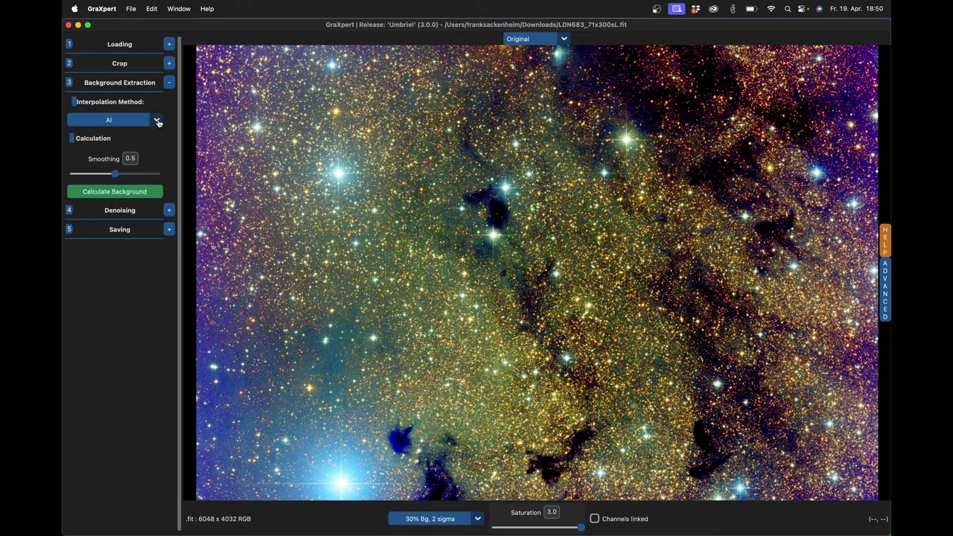This screenshot has height=536, width=953.
Task: Enable the Channels linked checkbox
Action: tap(595, 519)
